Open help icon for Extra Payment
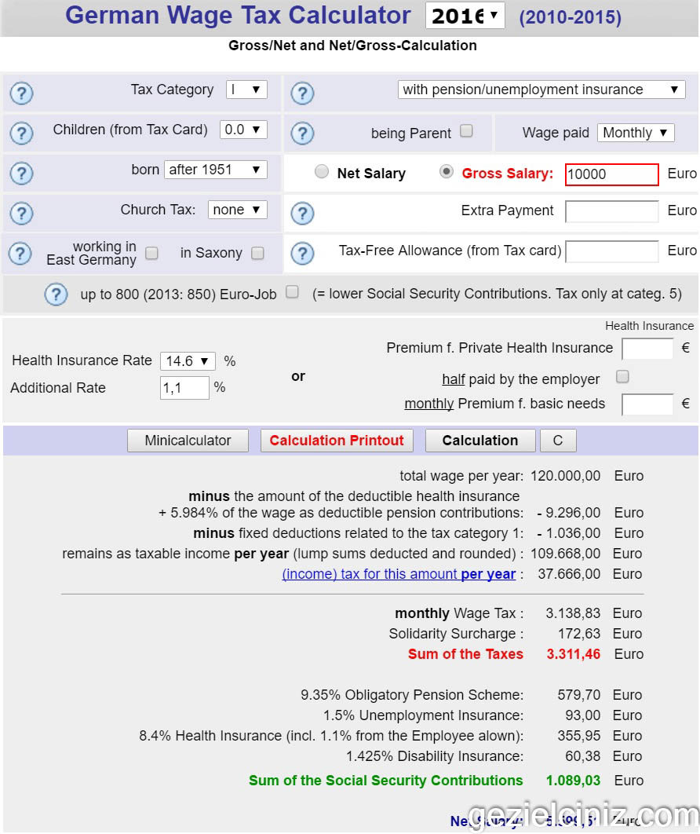Screen dimensions: 700x834 pyautogui.click(x=302, y=214)
